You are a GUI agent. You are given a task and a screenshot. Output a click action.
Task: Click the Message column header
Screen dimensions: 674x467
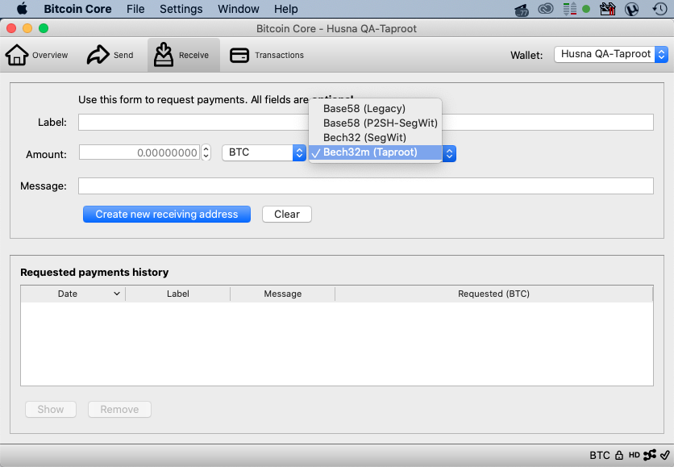click(283, 294)
